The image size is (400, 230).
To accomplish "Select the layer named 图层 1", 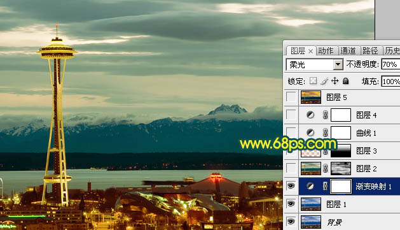I will [336, 204].
